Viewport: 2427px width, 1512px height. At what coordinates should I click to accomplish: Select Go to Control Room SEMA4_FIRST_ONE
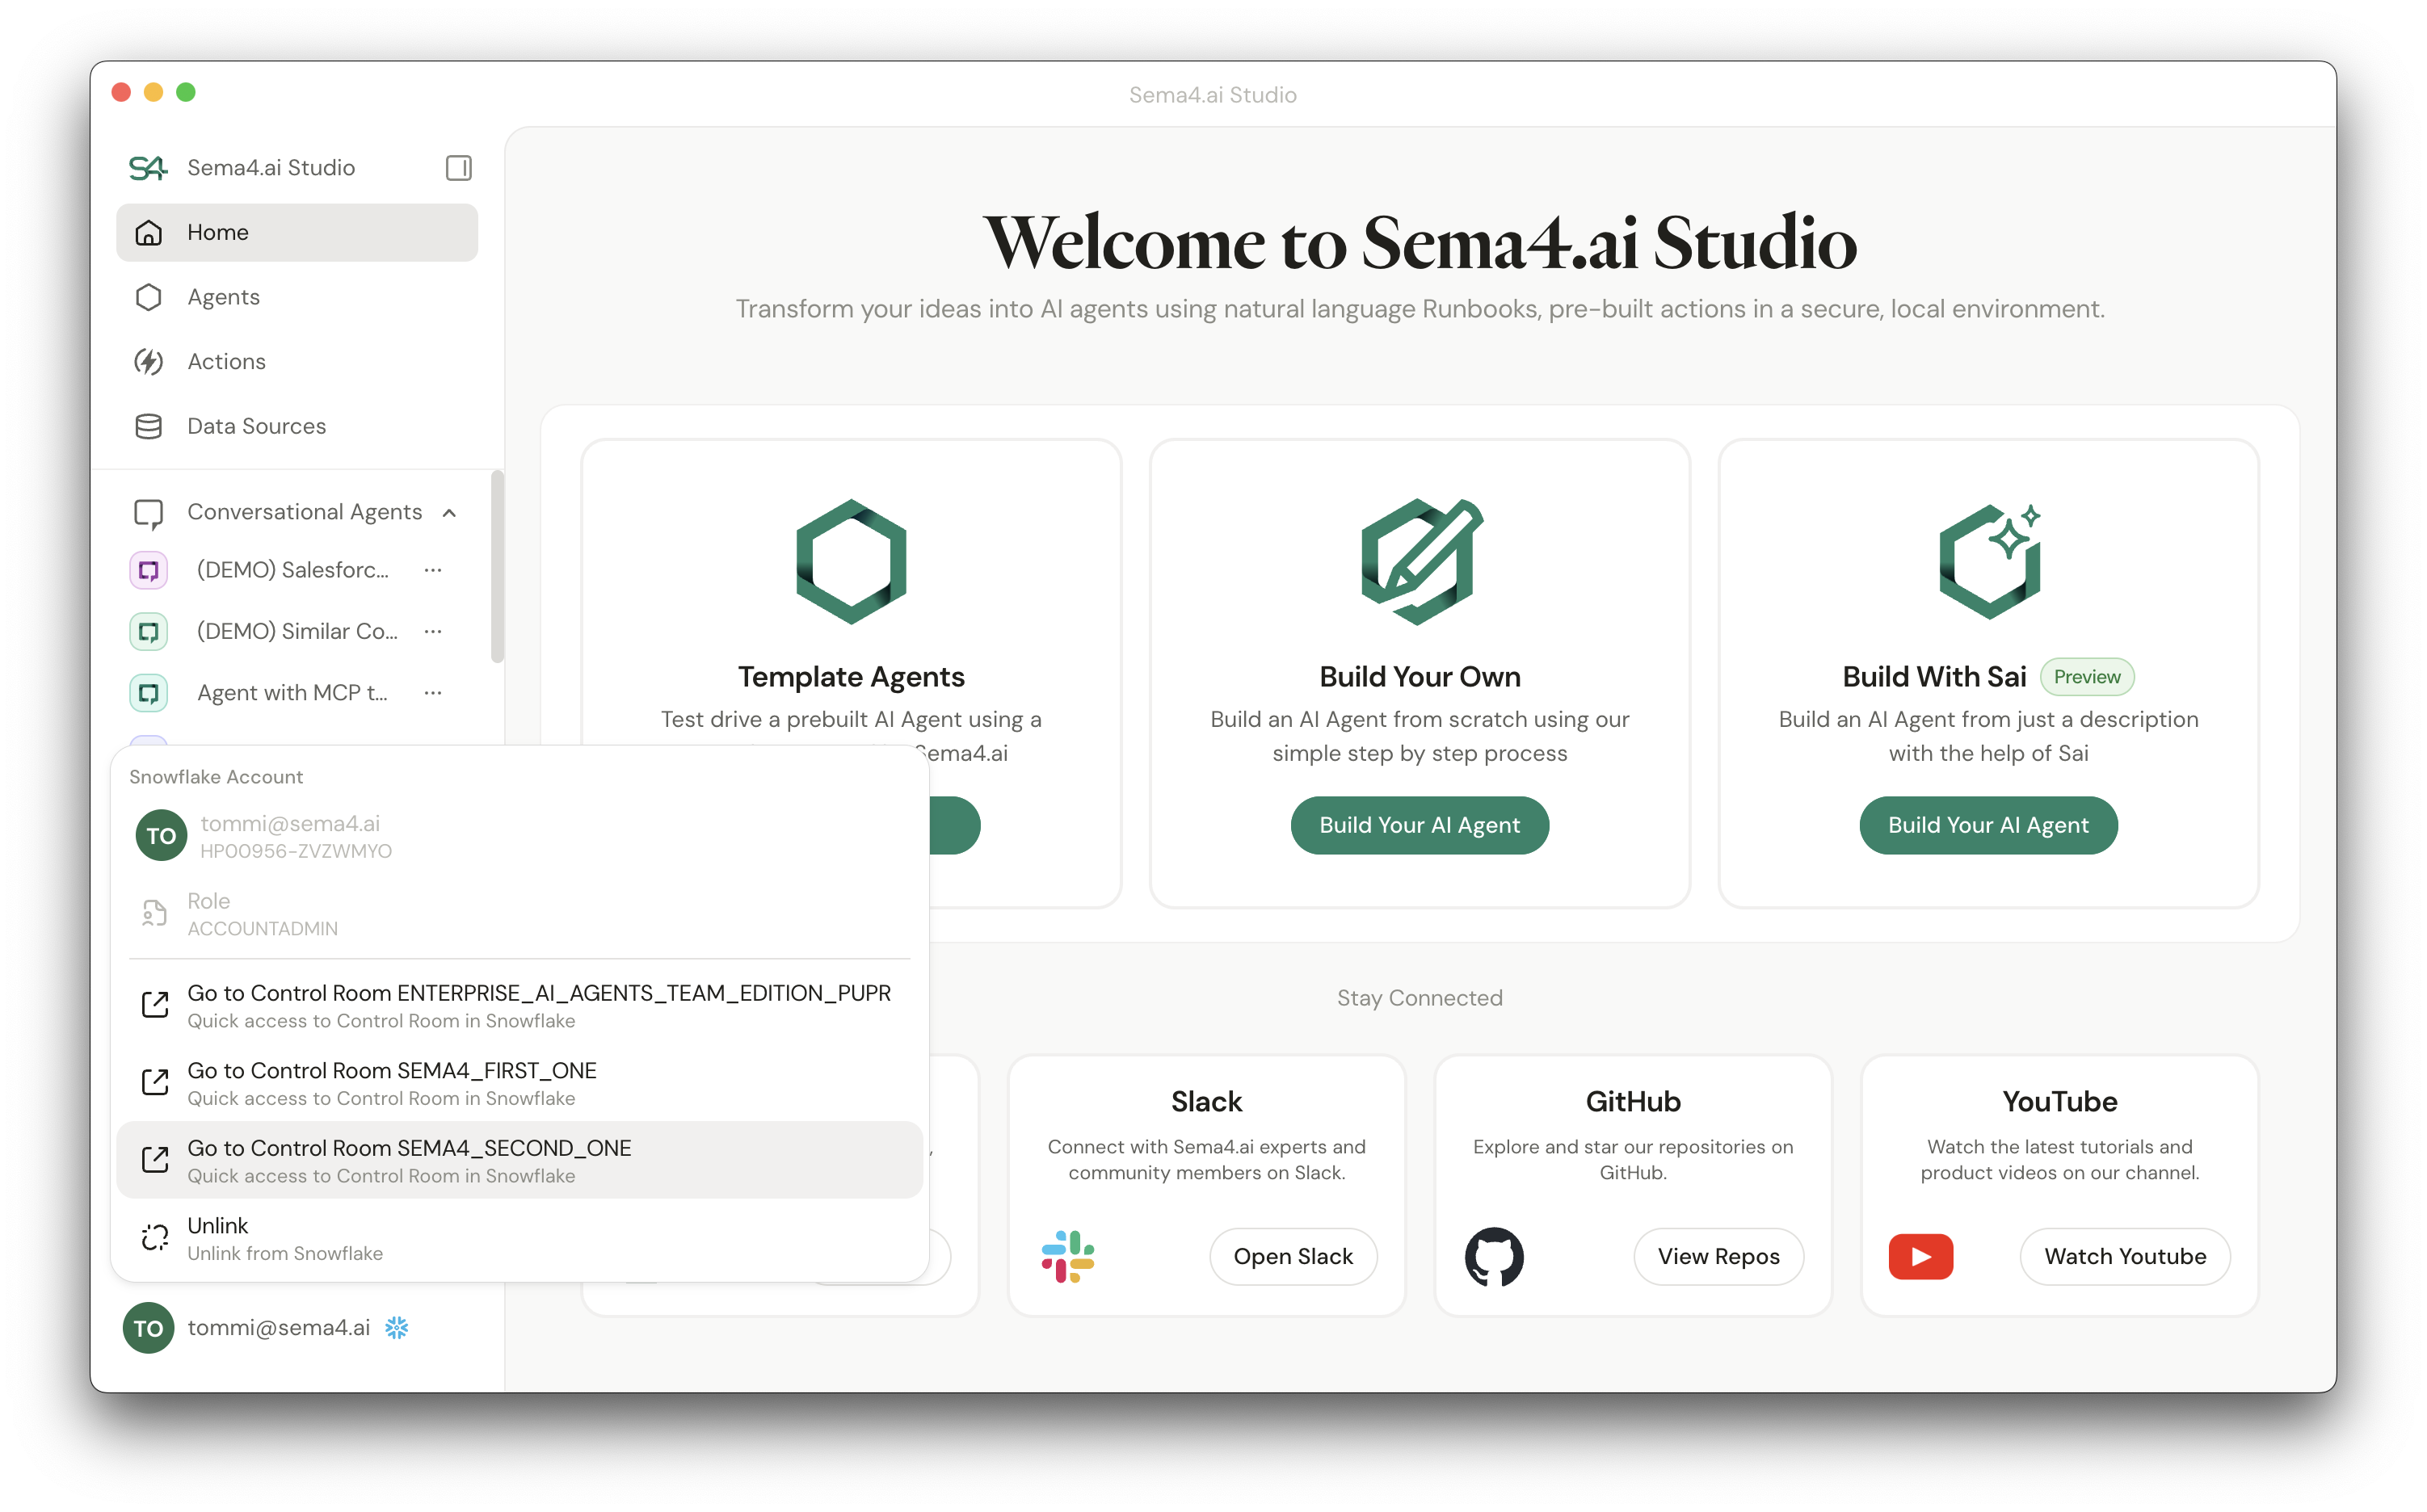(x=393, y=1070)
